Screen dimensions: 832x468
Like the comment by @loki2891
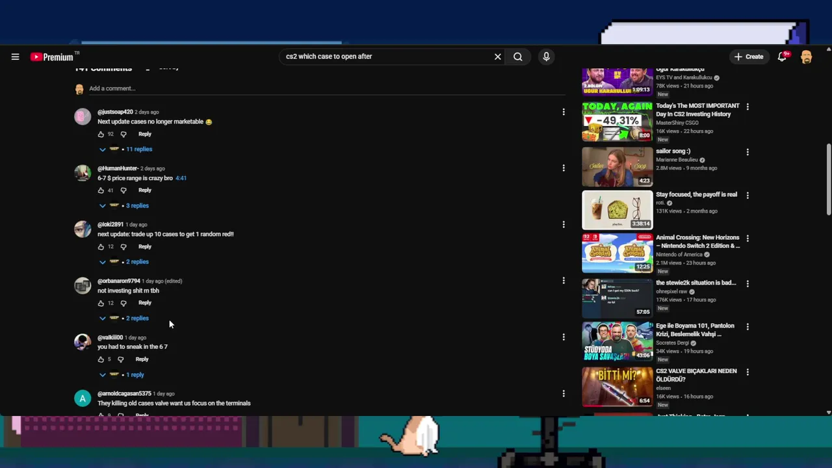click(x=101, y=247)
